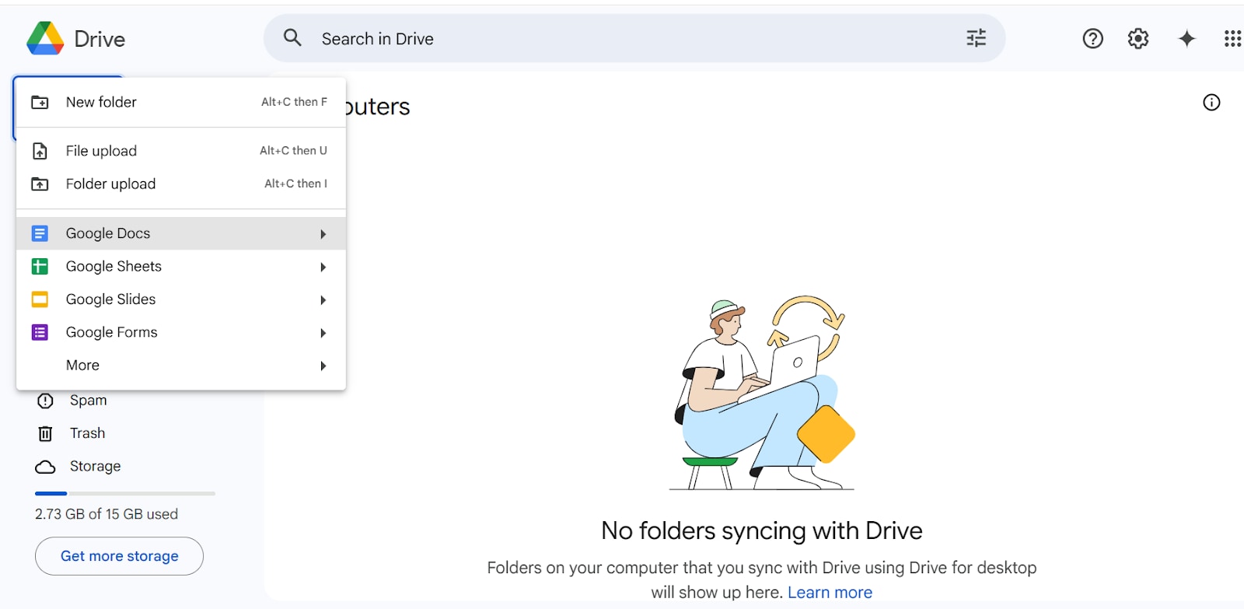
Task: Click the storage usage progress bar
Action: tap(125, 493)
